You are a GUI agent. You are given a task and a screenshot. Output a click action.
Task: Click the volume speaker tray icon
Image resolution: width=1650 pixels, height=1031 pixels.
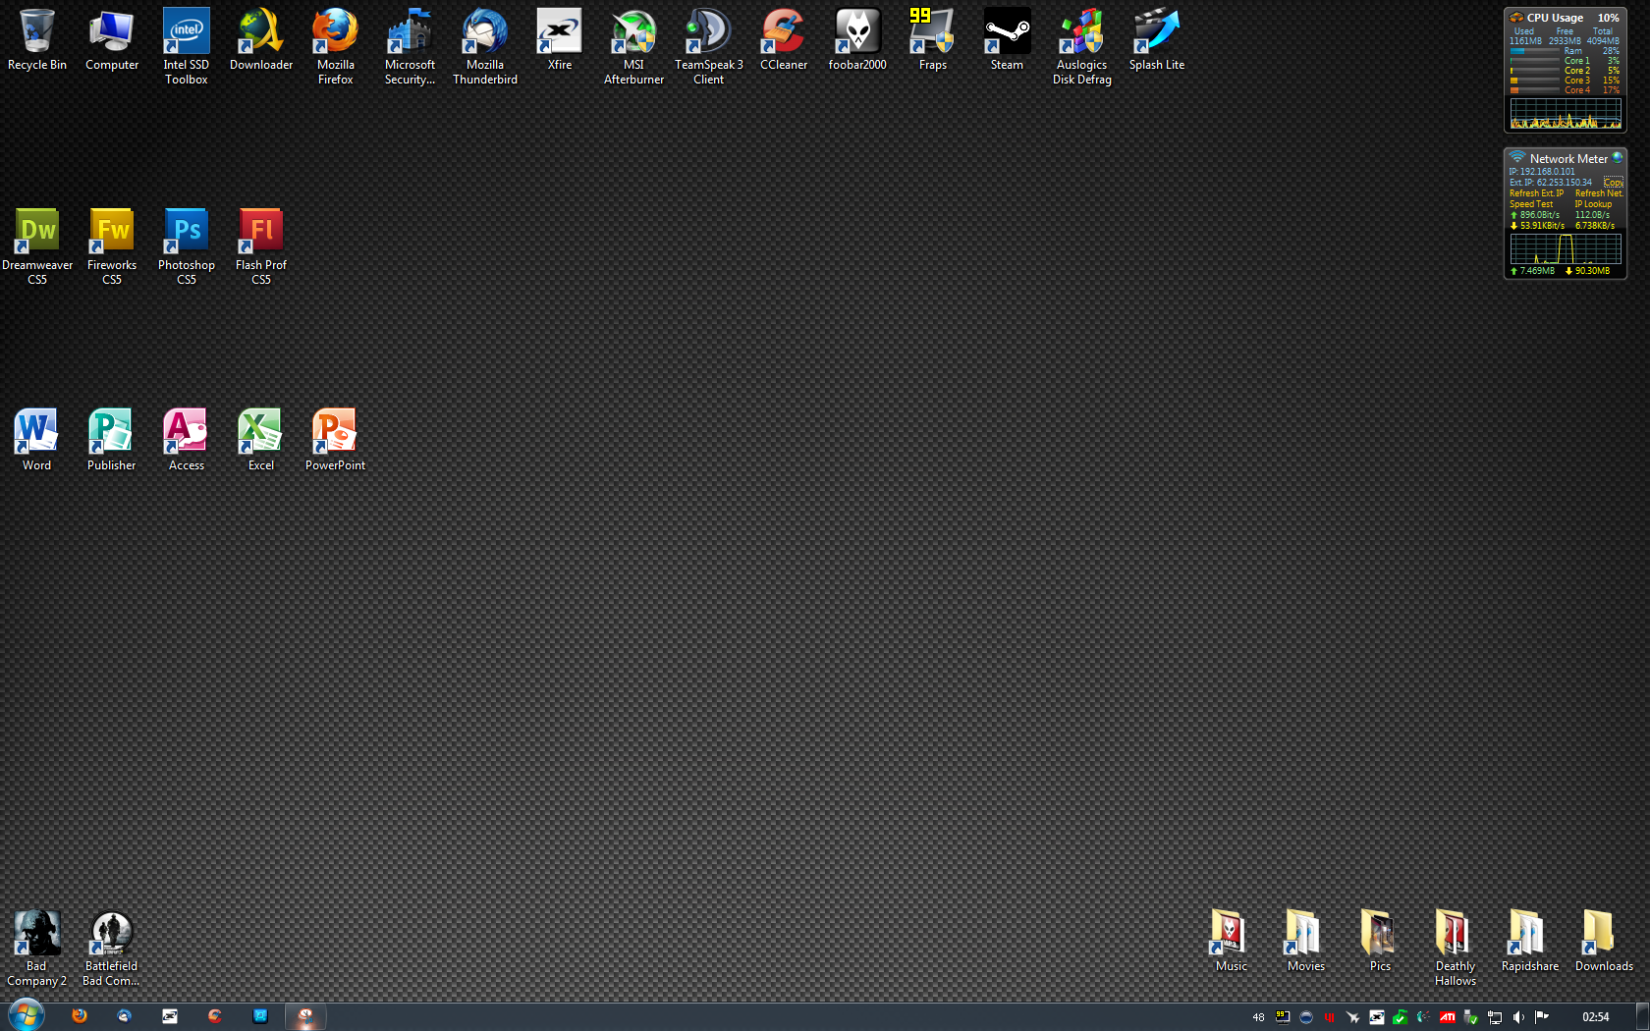coord(1518,1017)
